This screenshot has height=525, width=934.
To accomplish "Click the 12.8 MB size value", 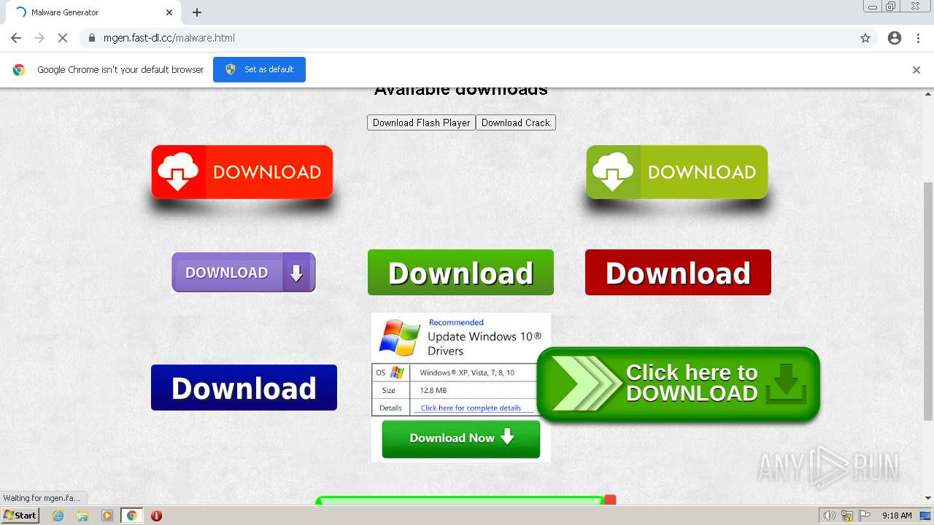I will click(x=433, y=390).
